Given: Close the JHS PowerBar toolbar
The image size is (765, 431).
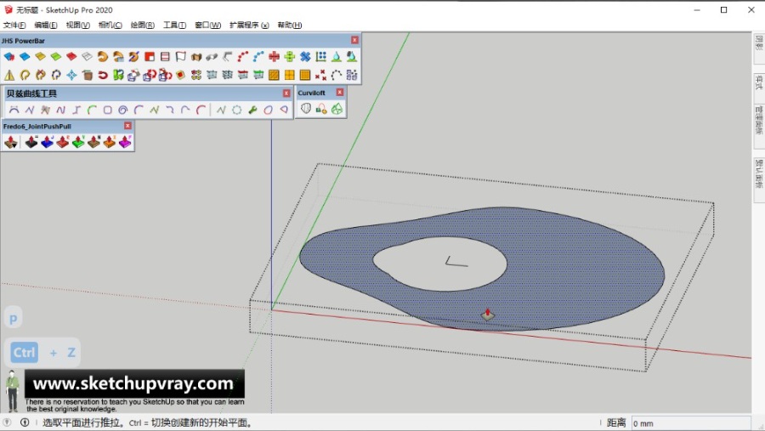Looking at the screenshot, I should [x=354, y=40].
